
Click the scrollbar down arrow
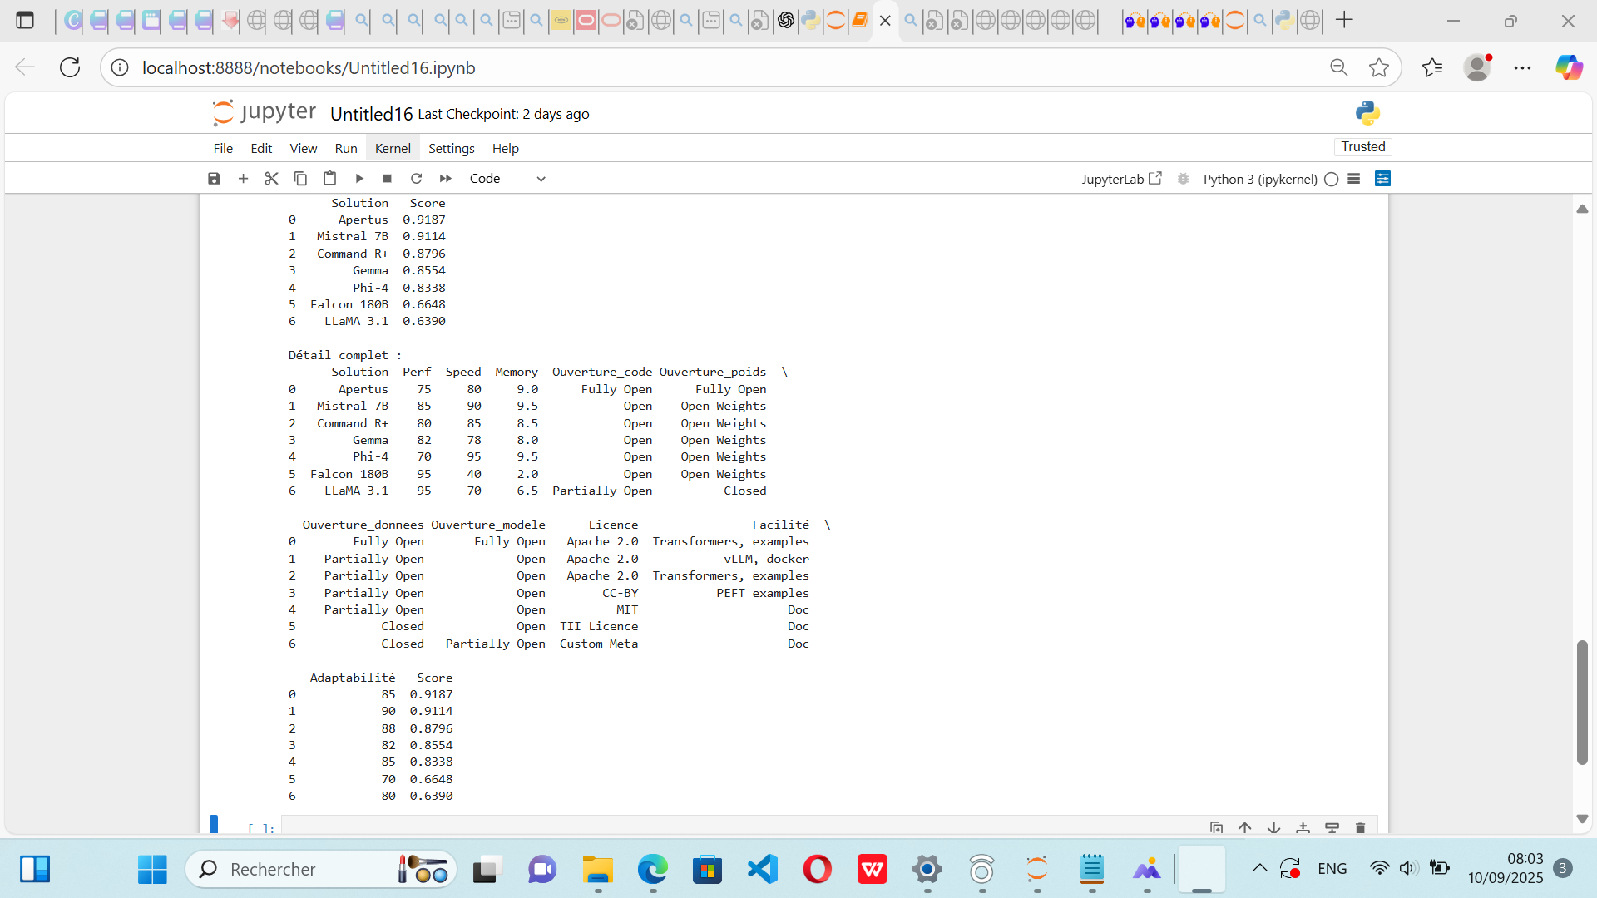click(x=1582, y=819)
